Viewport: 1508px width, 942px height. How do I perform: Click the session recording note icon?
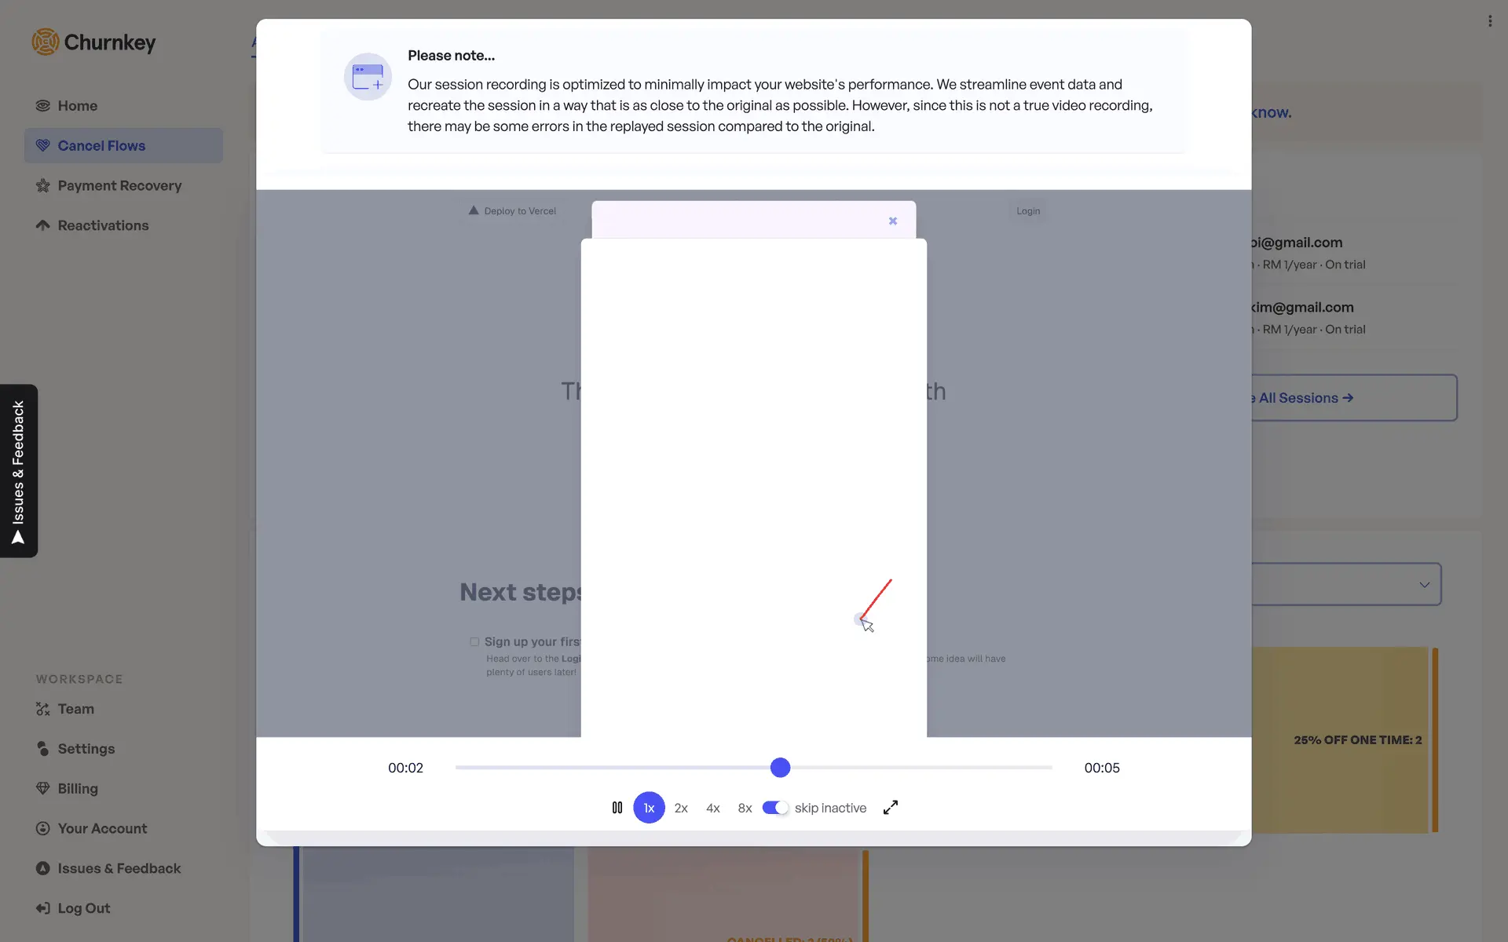click(368, 77)
